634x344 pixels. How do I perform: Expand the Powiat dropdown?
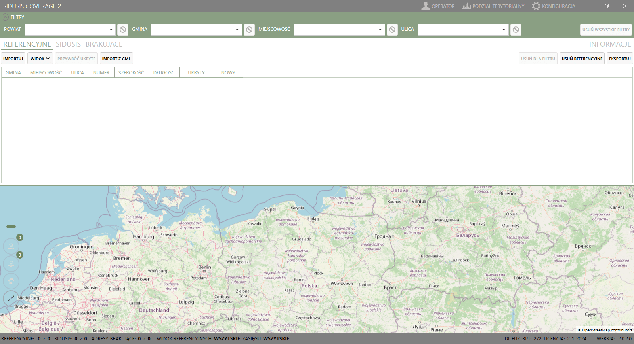click(x=111, y=30)
